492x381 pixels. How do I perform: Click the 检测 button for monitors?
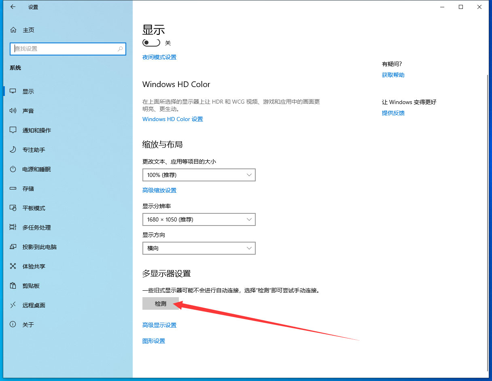pyautogui.click(x=160, y=303)
